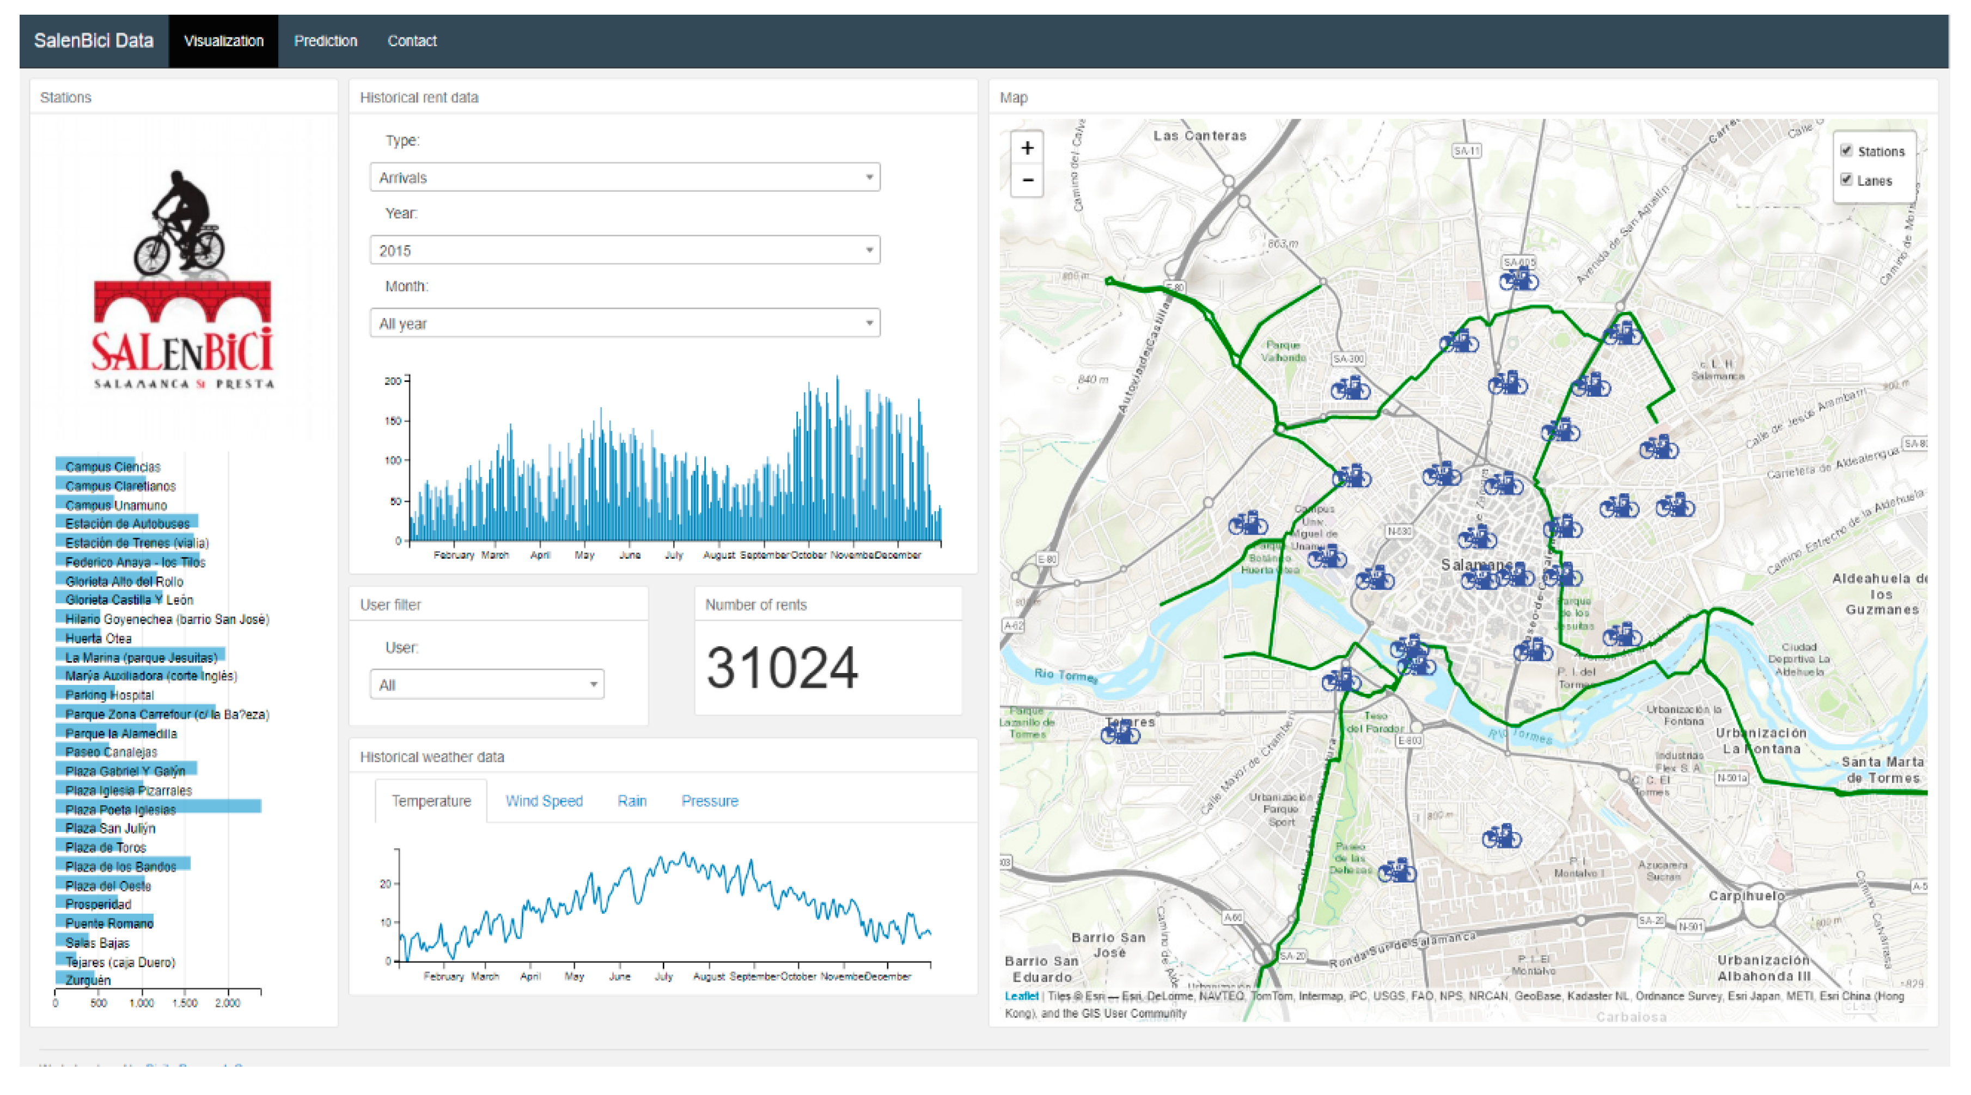Image resolution: width=1971 pixels, height=1095 pixels.
Task: Open the Month dropdown showing All year
Action: [624, 323]
